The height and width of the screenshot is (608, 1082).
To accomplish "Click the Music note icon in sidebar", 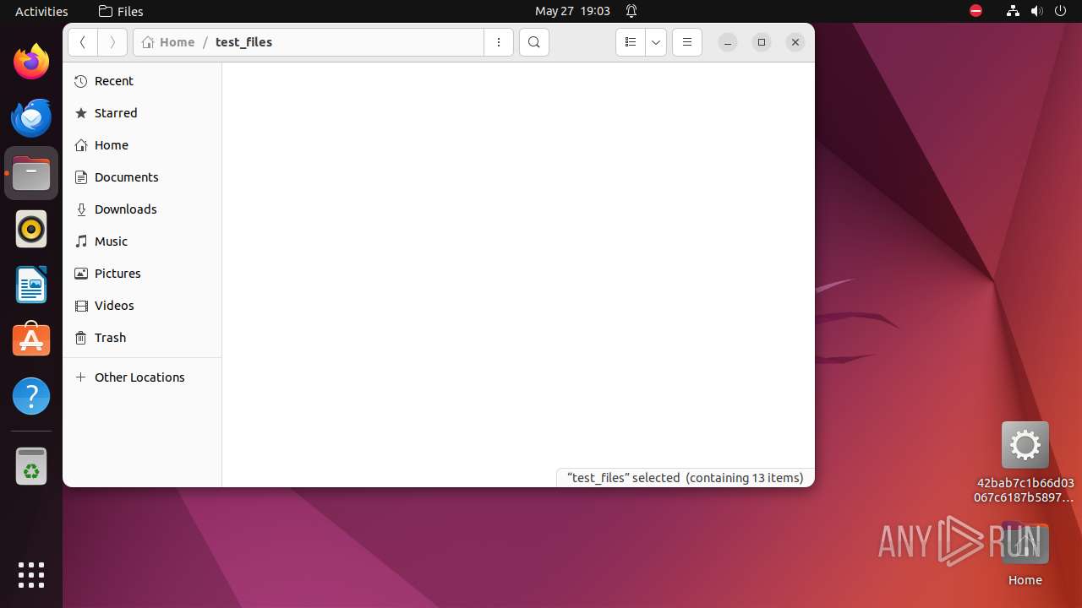I will click(x=81, y=242).
